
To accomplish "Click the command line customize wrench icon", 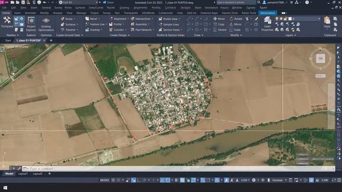I will click(x=19, y=169).
